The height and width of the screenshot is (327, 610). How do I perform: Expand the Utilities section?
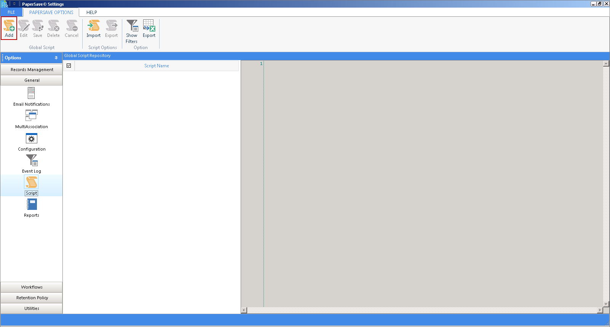32,308
